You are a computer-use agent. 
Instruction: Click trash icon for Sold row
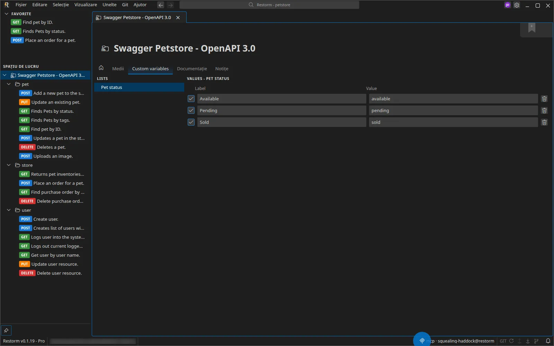coord(544,122)
